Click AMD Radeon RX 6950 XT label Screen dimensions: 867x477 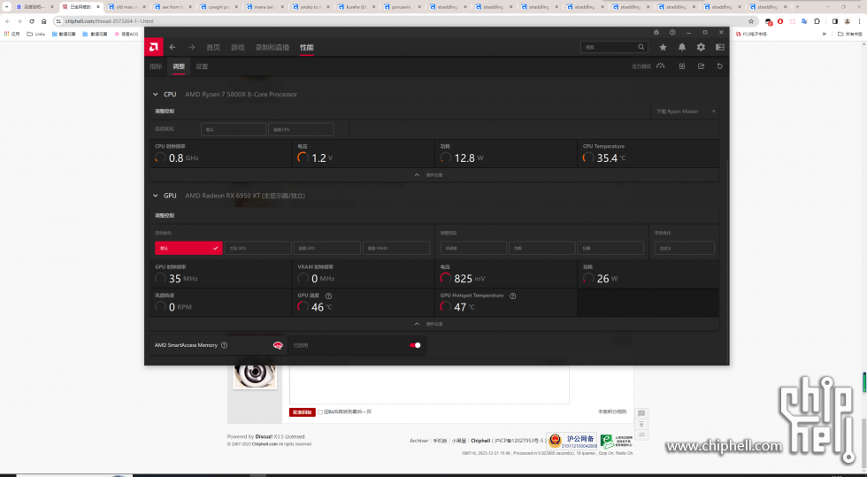point(245,196)
